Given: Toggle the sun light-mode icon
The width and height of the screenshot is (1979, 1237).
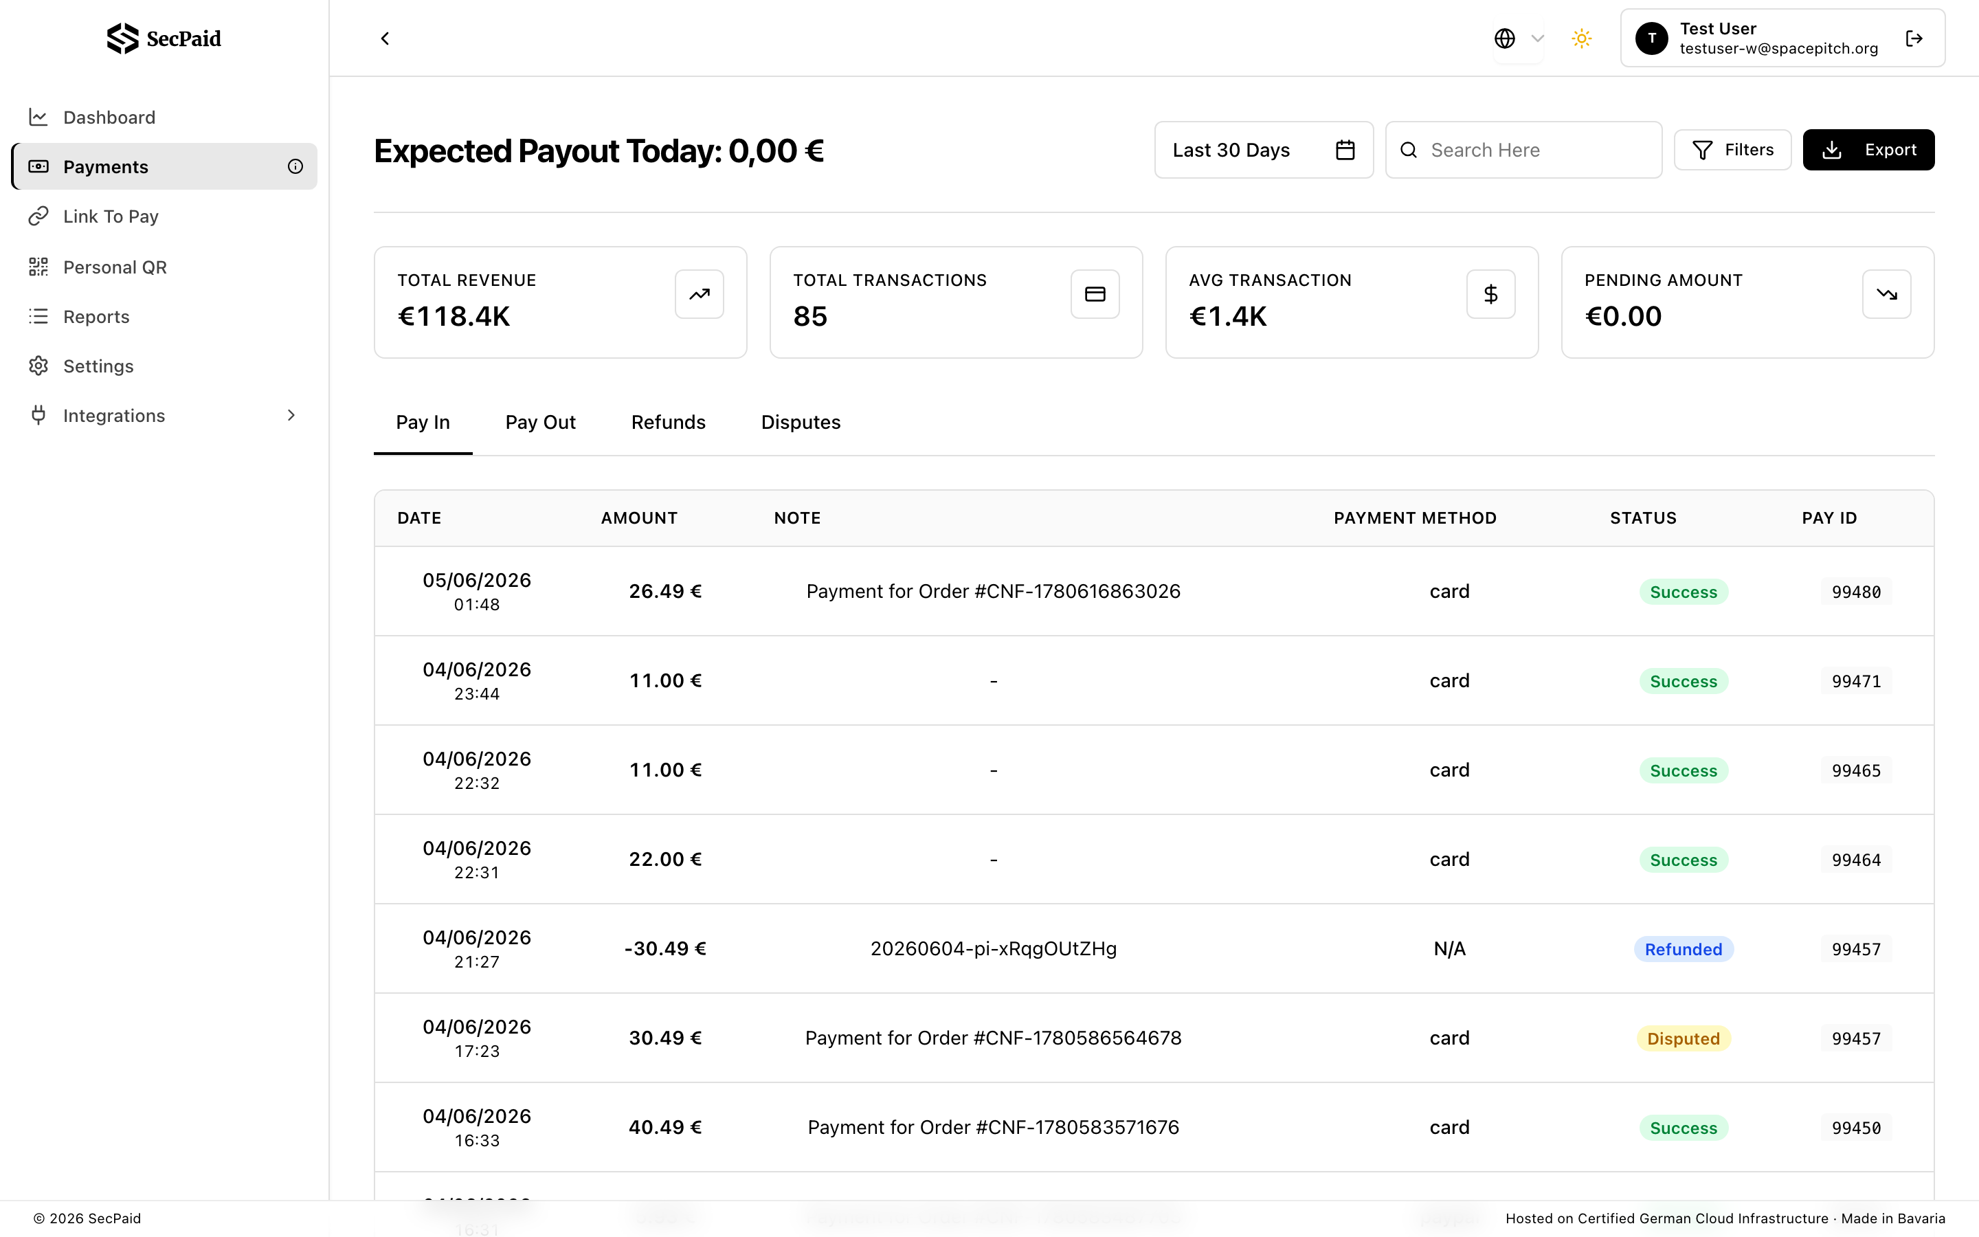Looking at the screenshot, I should click(1582, 38).
